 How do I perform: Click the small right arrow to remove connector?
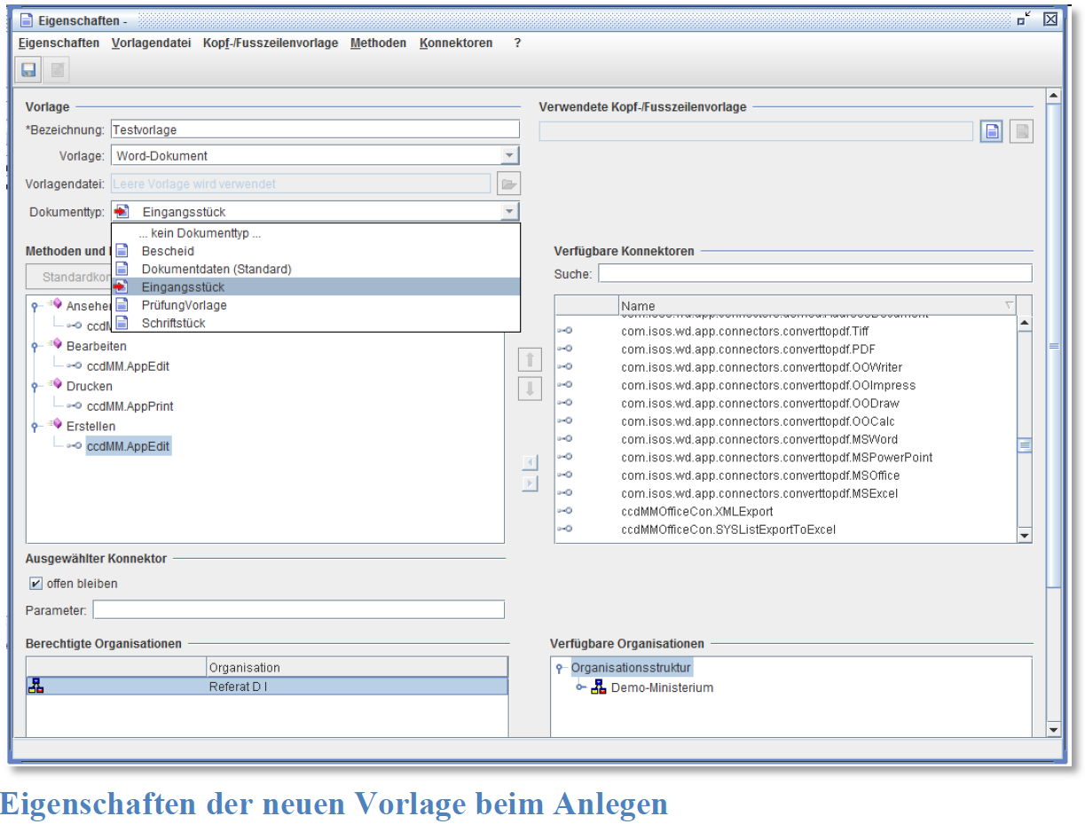coord(530,483)
